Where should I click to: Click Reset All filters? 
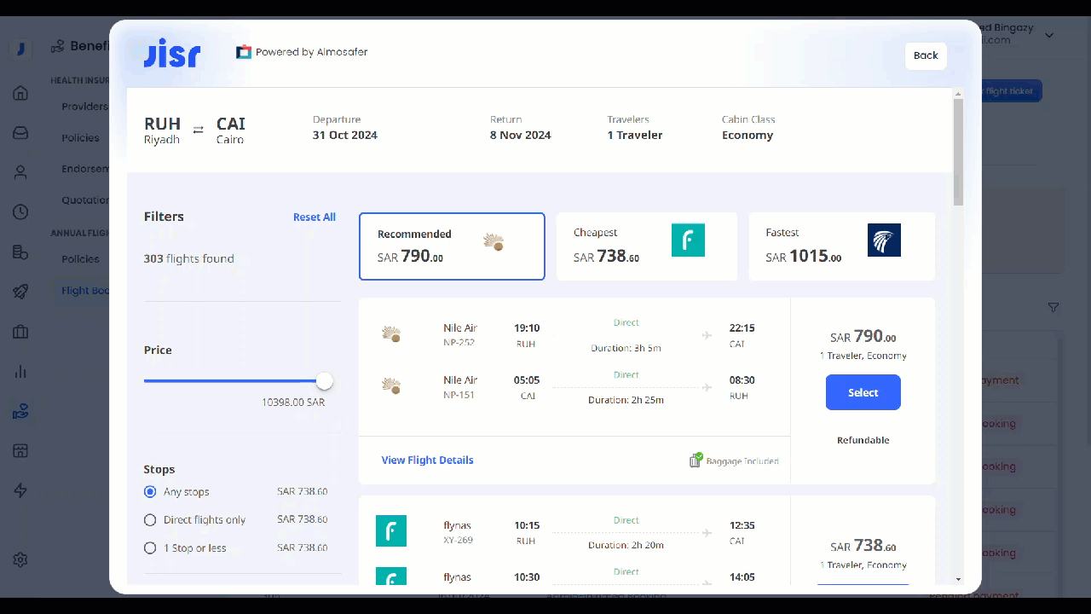click(314, 217)
